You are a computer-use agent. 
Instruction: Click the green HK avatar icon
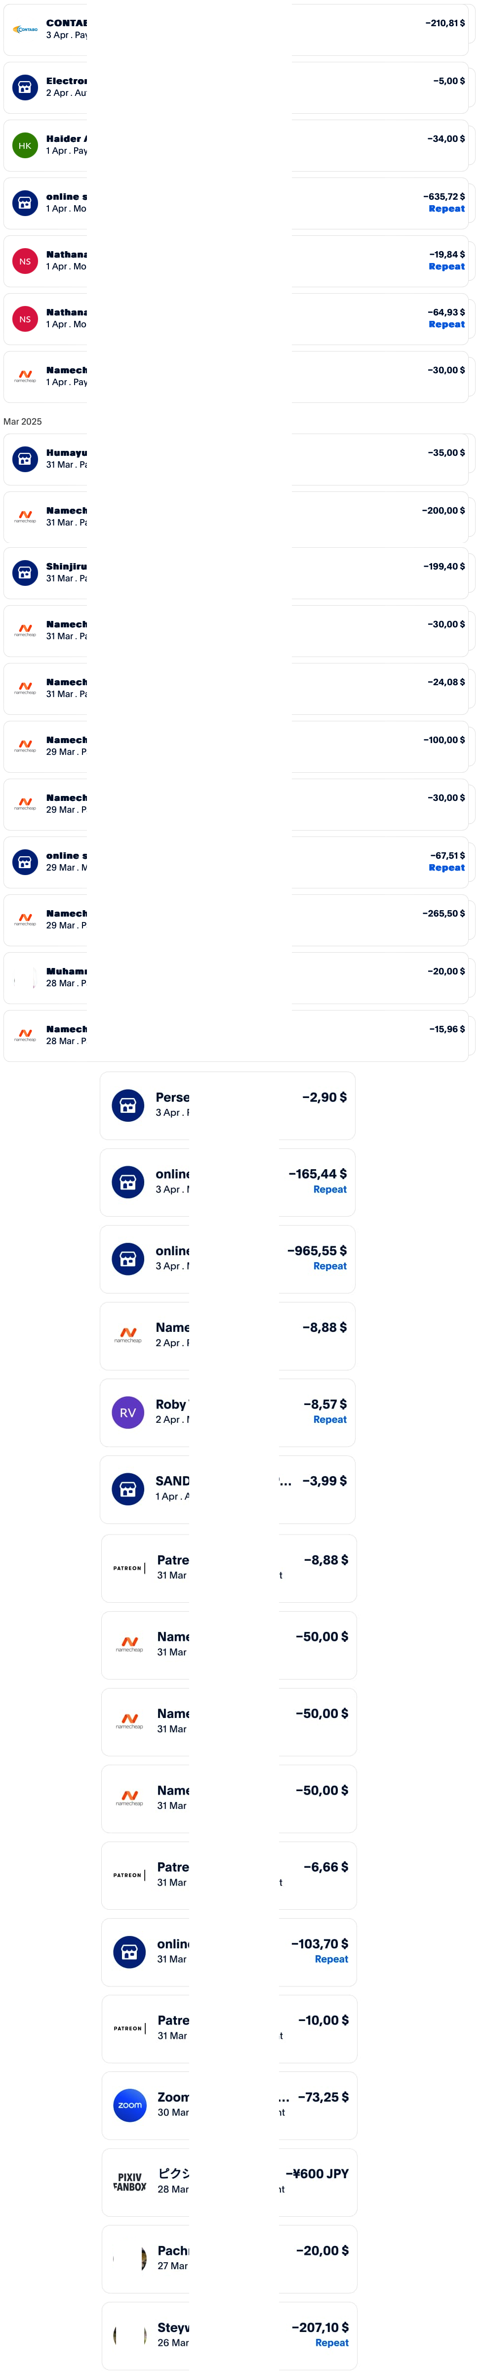pyautogui.click(x=25, y=146)
